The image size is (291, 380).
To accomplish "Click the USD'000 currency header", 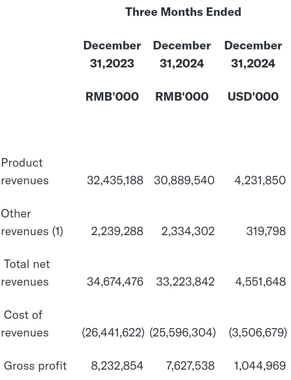I will [253, 97].
